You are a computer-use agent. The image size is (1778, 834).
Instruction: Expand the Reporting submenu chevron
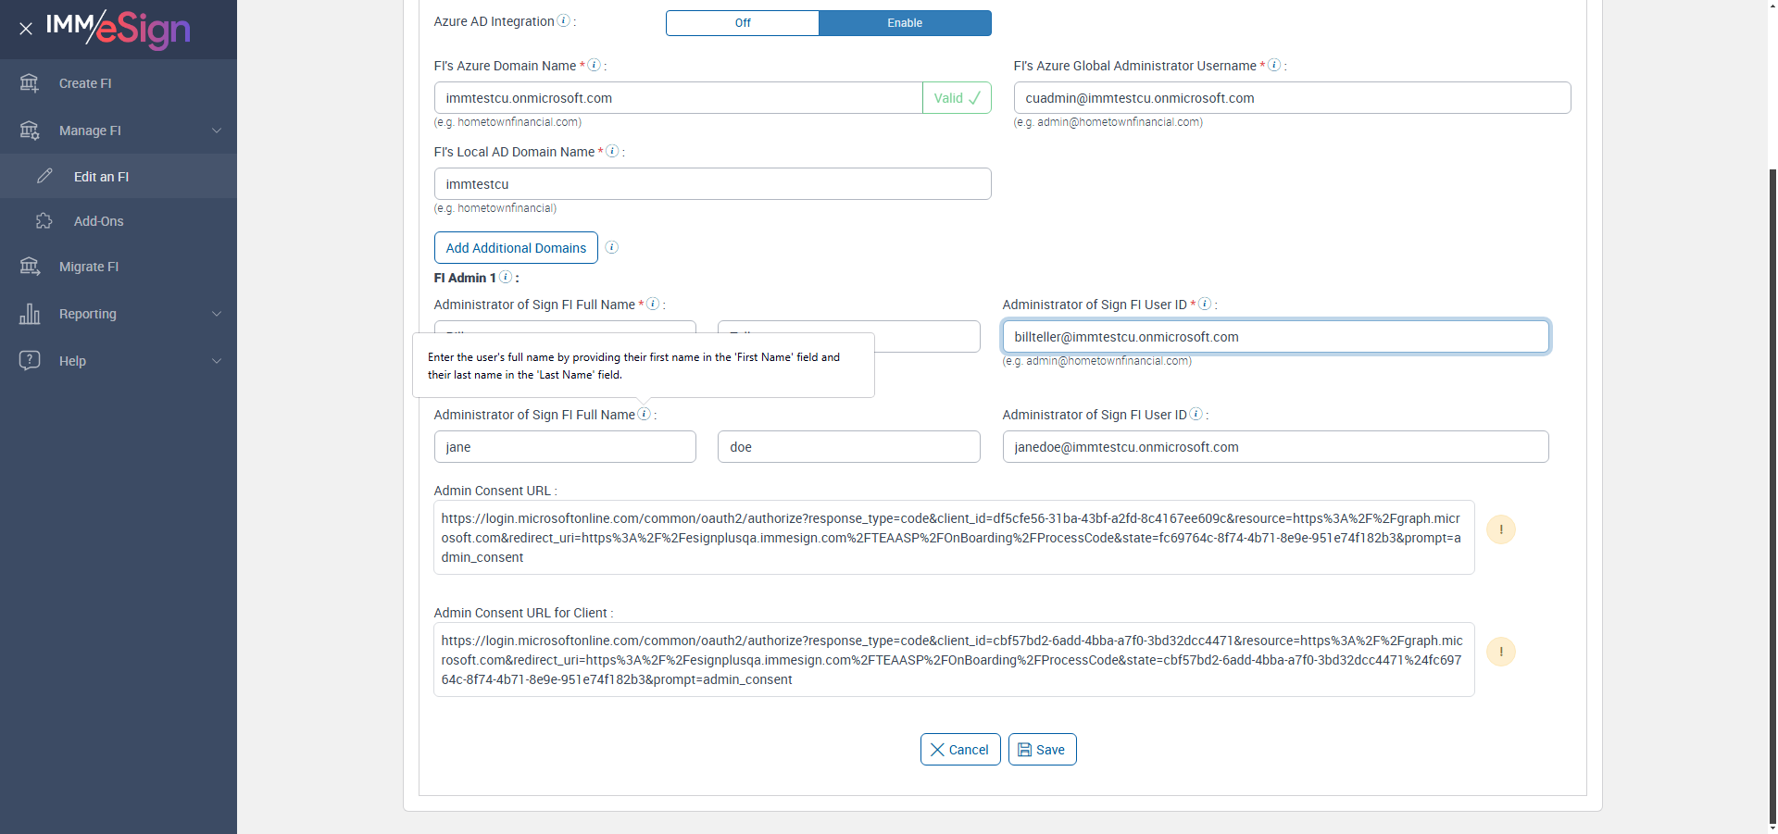(x=217, y=314)
